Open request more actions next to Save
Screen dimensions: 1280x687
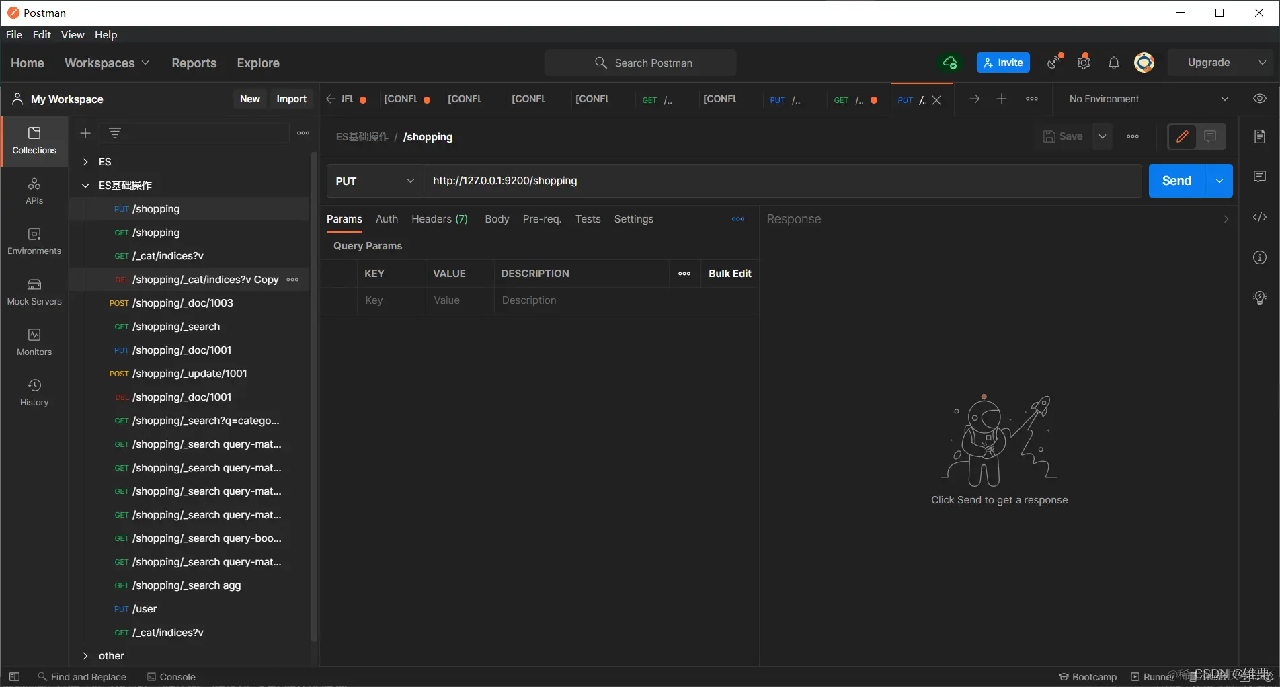1133,136
